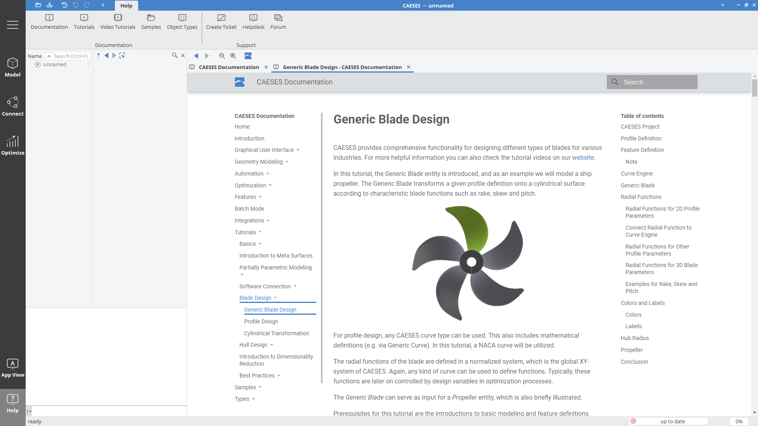The height and width of the screenshot is (426, 758).
Task: Open Profile Design tutorial
Action: pos(261,321)
